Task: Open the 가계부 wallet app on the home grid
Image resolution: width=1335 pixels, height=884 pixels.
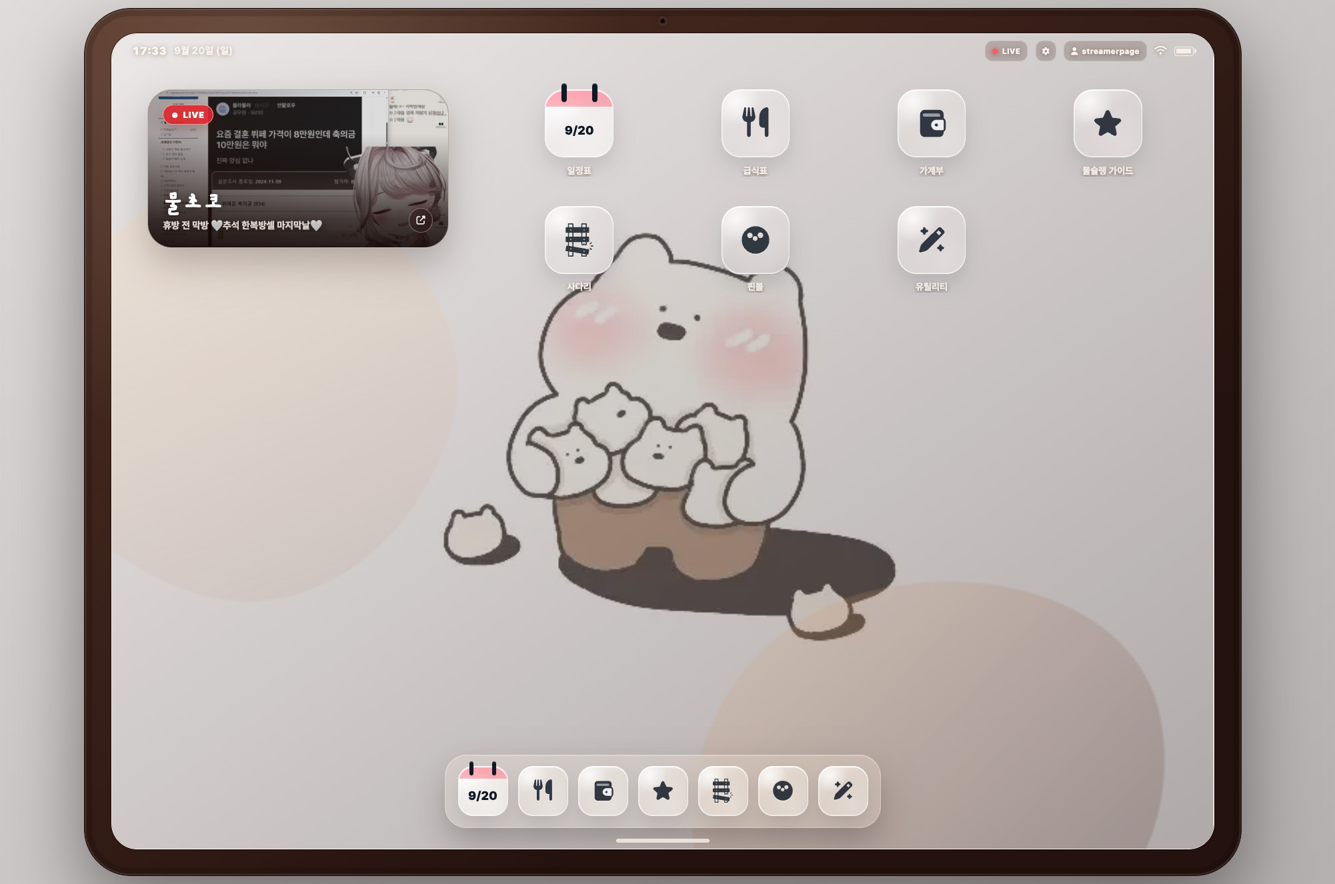Action: tap(931, 123)
